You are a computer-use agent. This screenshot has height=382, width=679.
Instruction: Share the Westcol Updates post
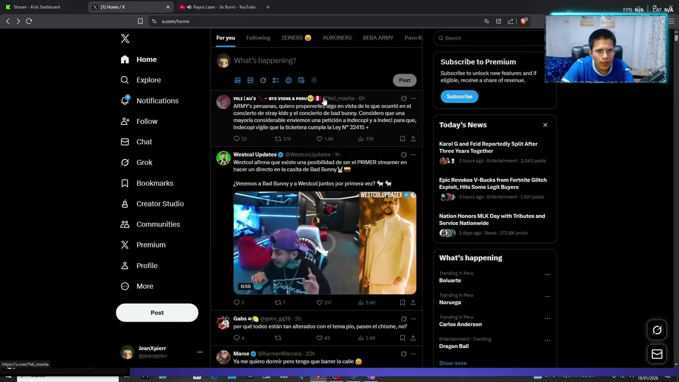tap(413, 303)
